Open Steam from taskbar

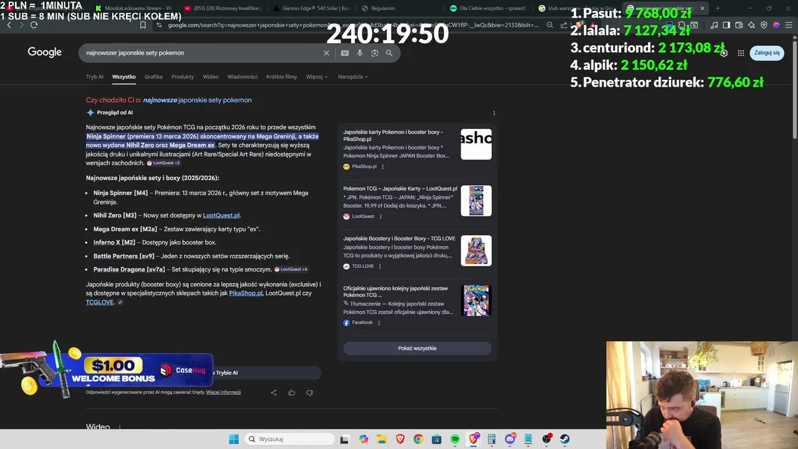tap(565, 439)
